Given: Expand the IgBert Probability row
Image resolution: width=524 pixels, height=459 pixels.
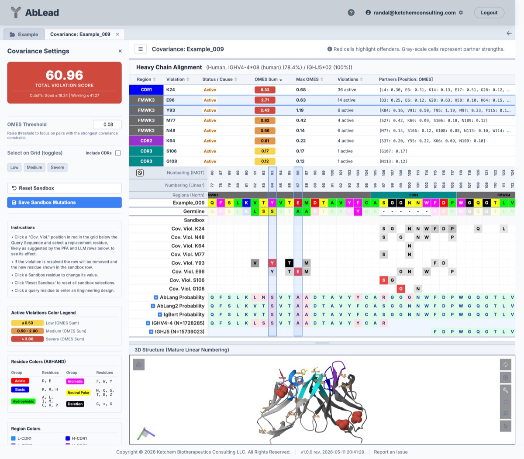Looking at the screenshot, I should tap(160, 315).
